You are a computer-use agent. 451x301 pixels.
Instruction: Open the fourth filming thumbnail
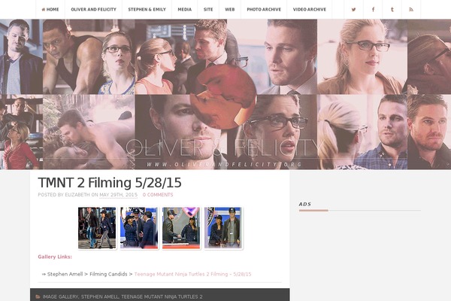tap(223, 228)
